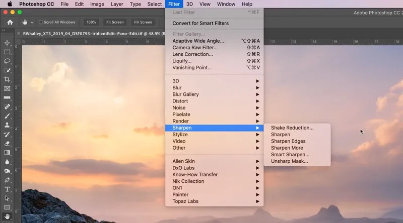
Task: Open the Hand tool preset dropdown arrow
Action: (32, 22)
